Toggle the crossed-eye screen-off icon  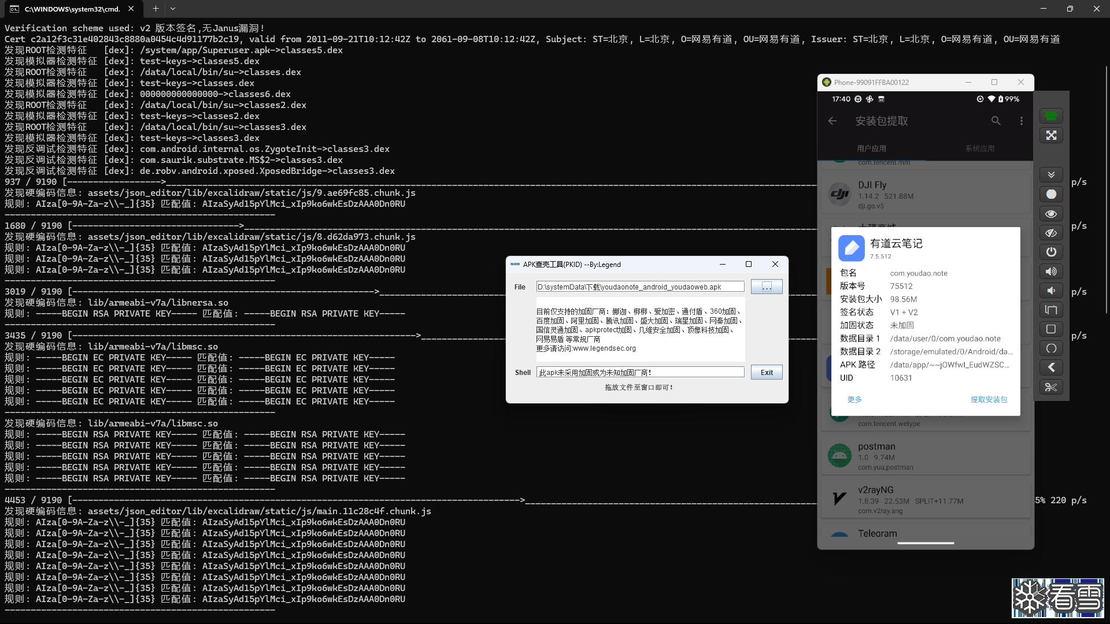[x=1051, y=233]
